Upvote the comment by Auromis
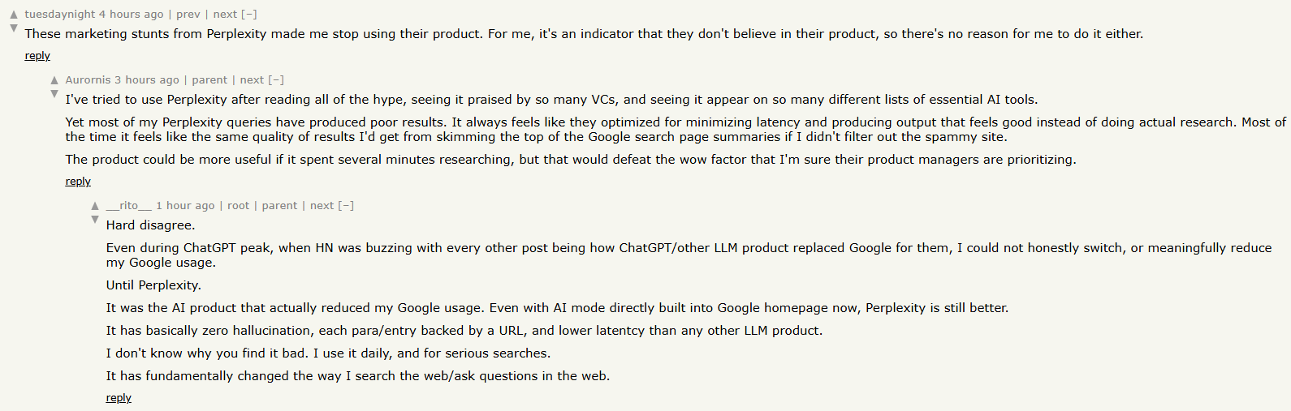1291x411 pixels. pyautogui.click(x=54, y=80)
